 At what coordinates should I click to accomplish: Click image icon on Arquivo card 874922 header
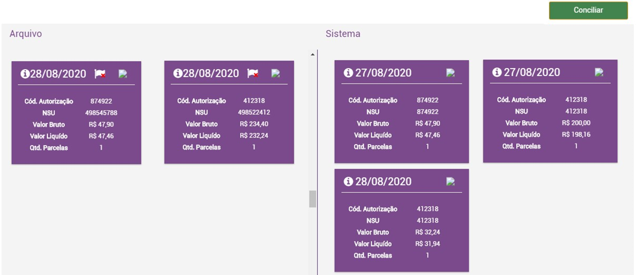coord(123,74)
